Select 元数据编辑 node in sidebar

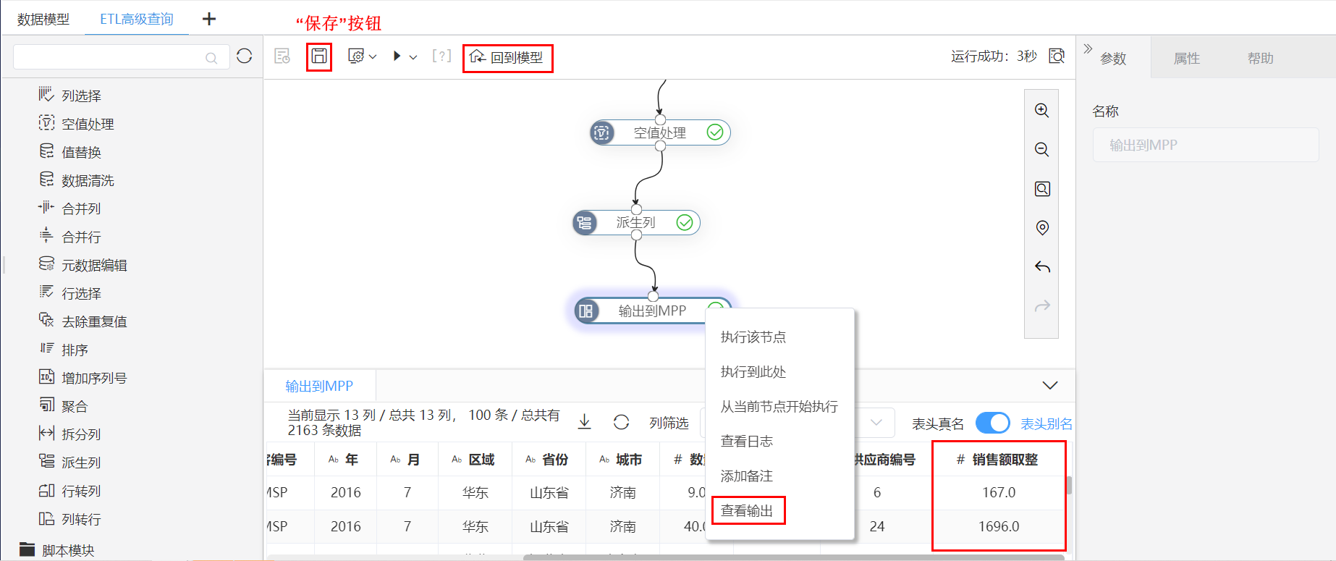83,265
